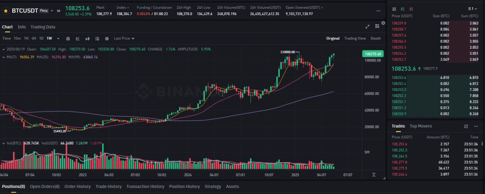485x194 pixels.
Task: Open the Position History tab
Action: [x=184, y=186]
